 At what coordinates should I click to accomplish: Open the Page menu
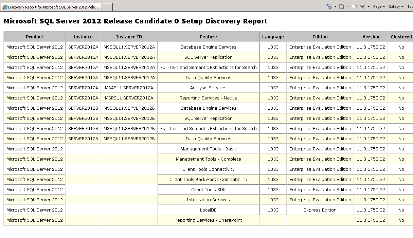(x=379, y=6)
